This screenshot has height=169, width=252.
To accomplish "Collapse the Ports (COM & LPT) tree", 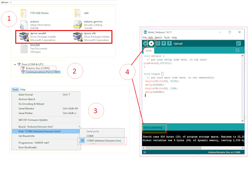I will 15,64.
